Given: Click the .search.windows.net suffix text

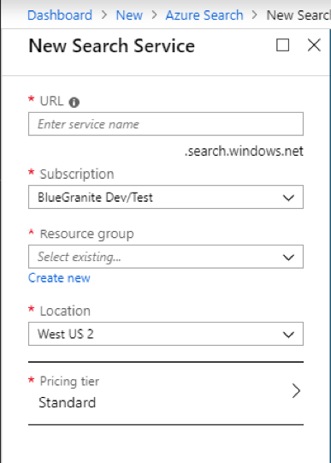Looking at the screenshot, I should [x=244, y=151].
